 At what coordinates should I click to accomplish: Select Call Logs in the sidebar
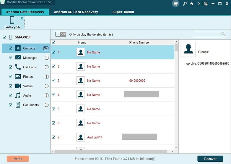pos(29,67)
